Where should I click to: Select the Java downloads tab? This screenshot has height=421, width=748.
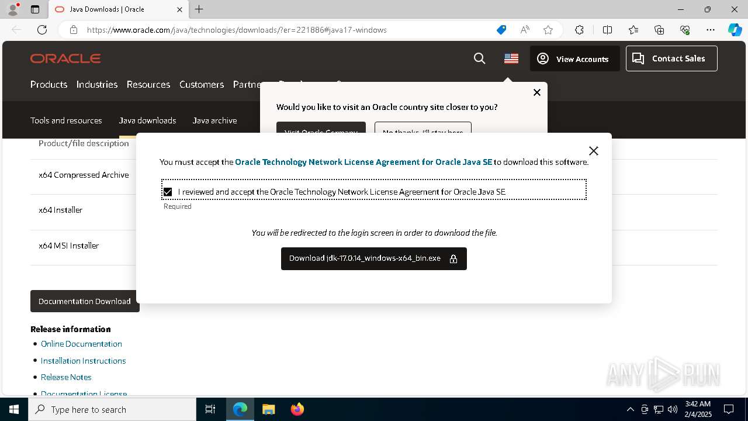(147, 120)
